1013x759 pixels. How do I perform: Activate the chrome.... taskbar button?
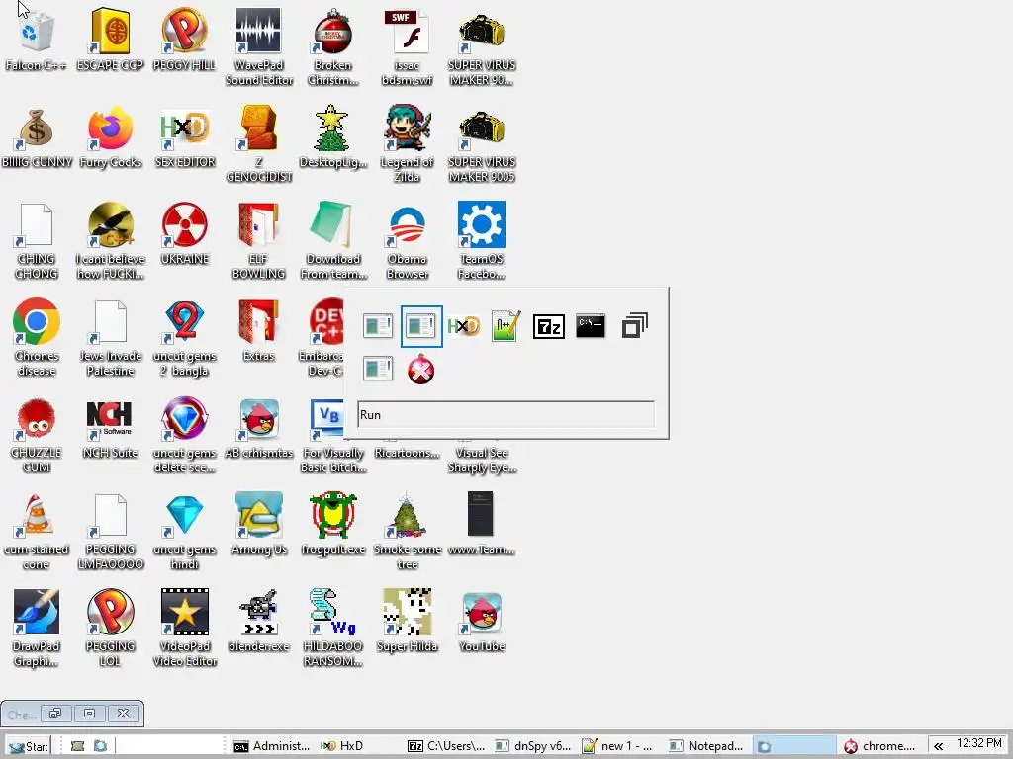pyautogui.click(x=881, y=746)
